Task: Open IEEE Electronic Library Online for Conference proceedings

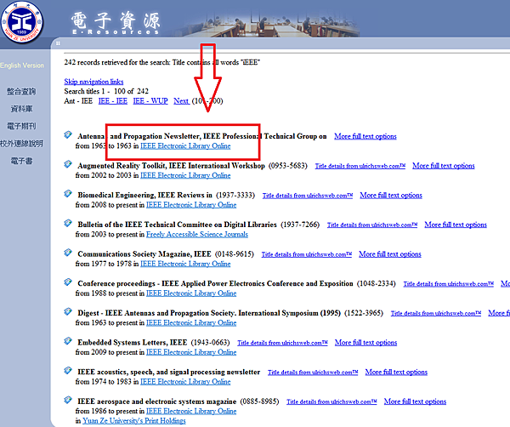Action: tap(191, 293)
